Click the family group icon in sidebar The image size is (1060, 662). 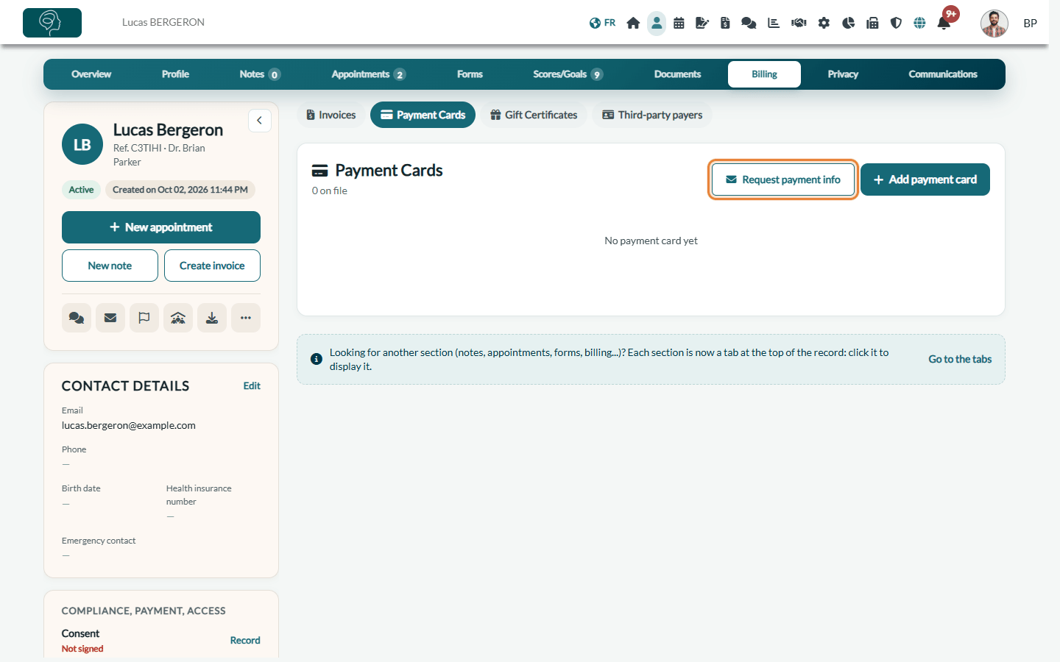[178, 318]
